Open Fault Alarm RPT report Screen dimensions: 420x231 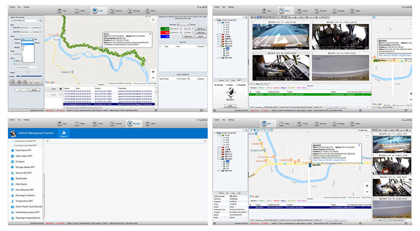coord(25,150)
